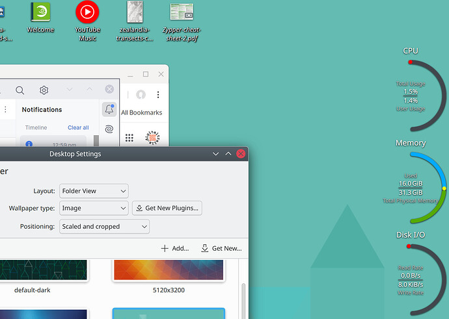Open the vertical dots menu beside Notifications
Viewport: 449px width, 319px height.
5,110
